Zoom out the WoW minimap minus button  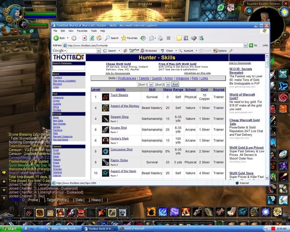(278, 42)
